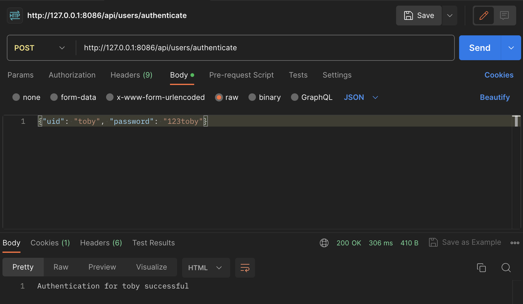Click the 410 B response size
The width and height of the screenshot is (523, 304).
(409, 243)
